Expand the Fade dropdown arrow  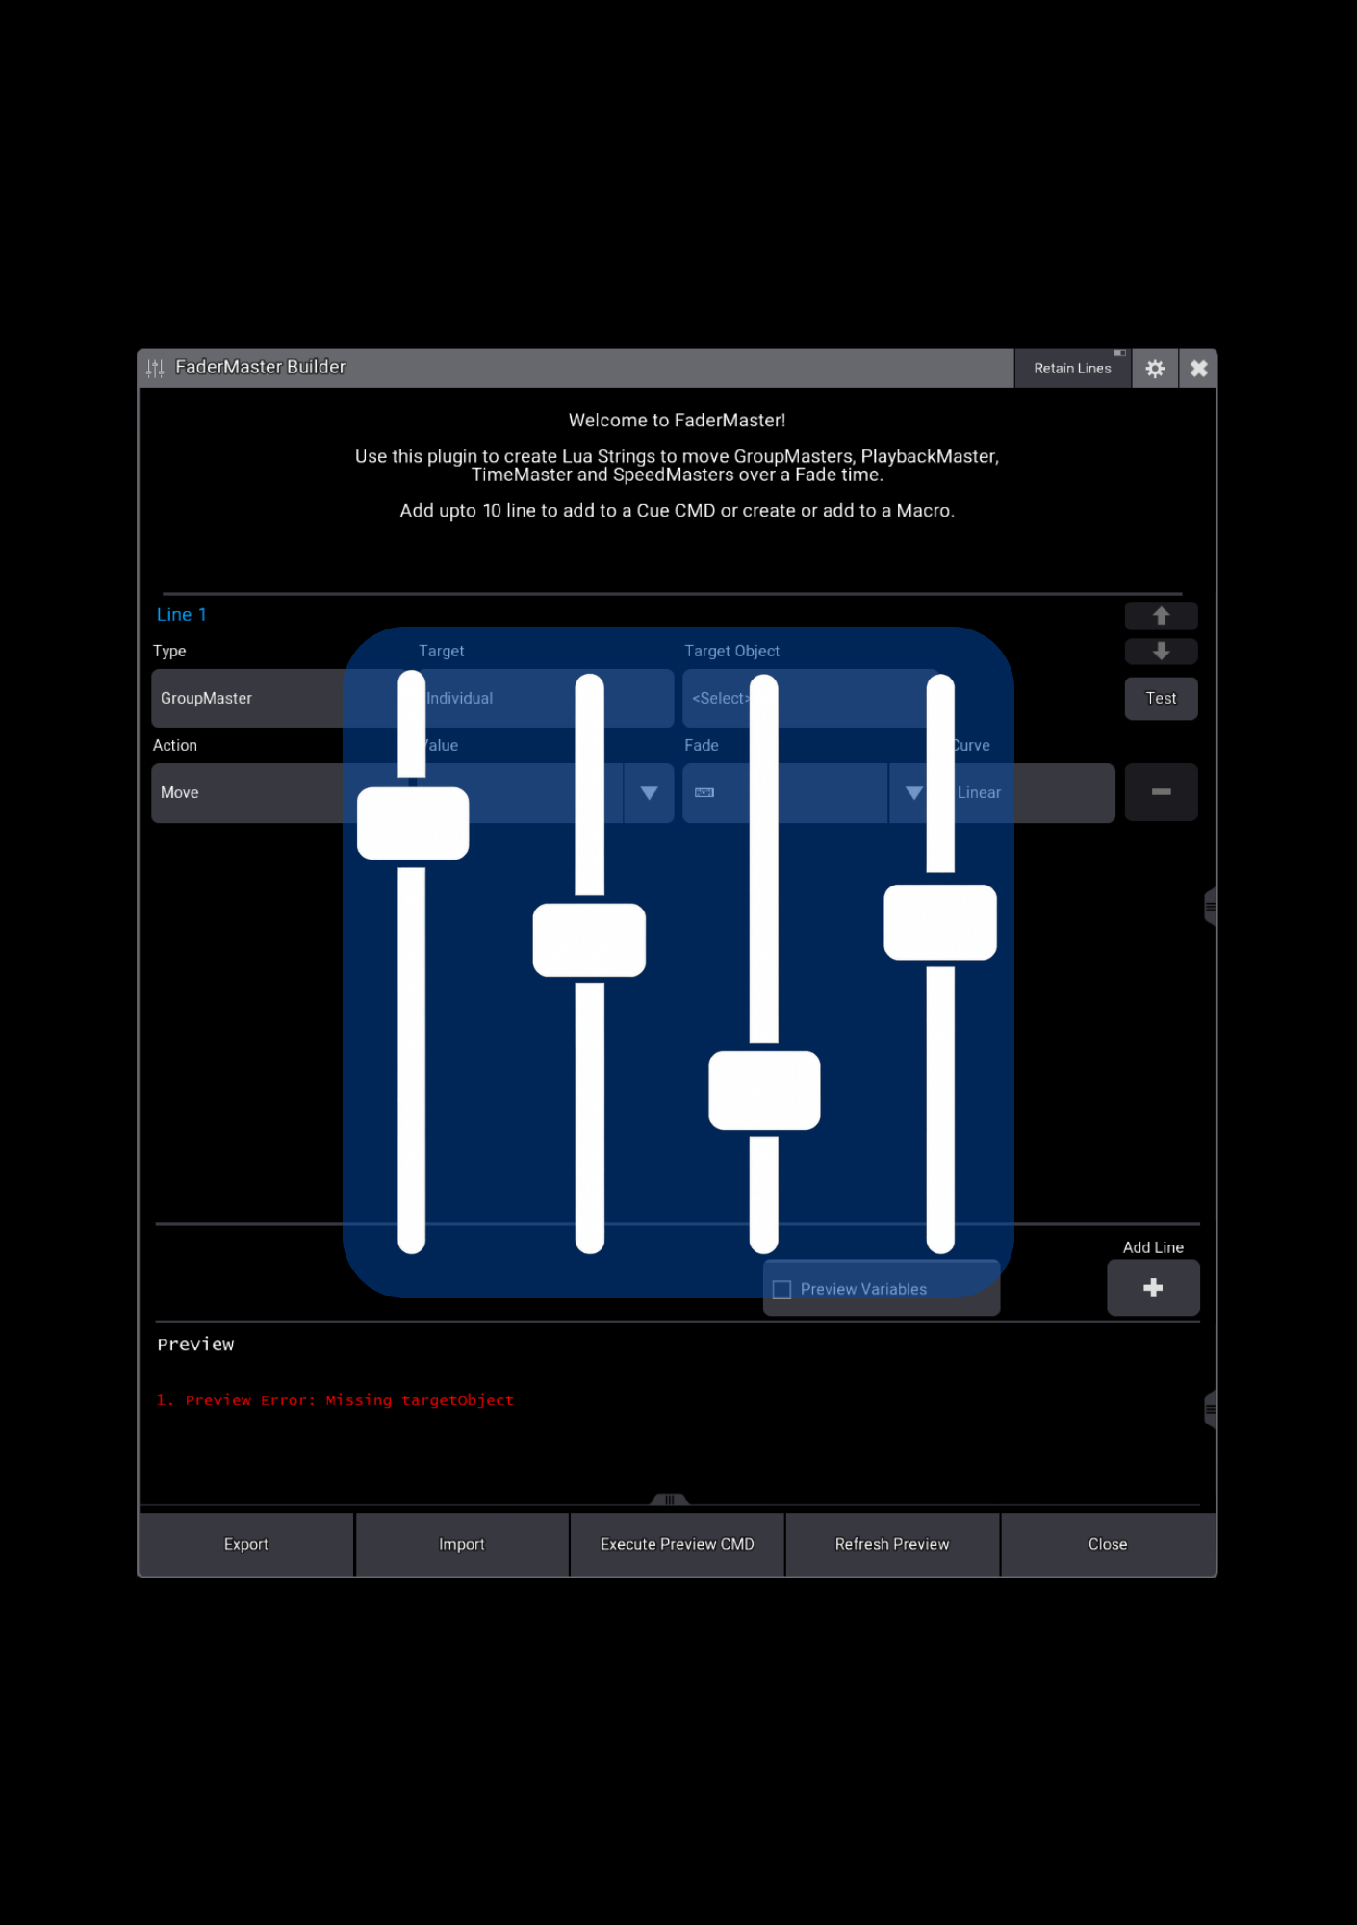coord(914,793)
